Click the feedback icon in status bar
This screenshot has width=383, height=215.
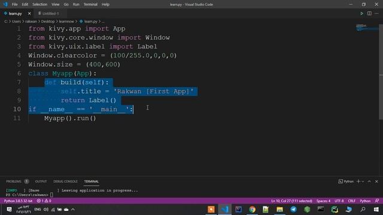pos(377,201)
